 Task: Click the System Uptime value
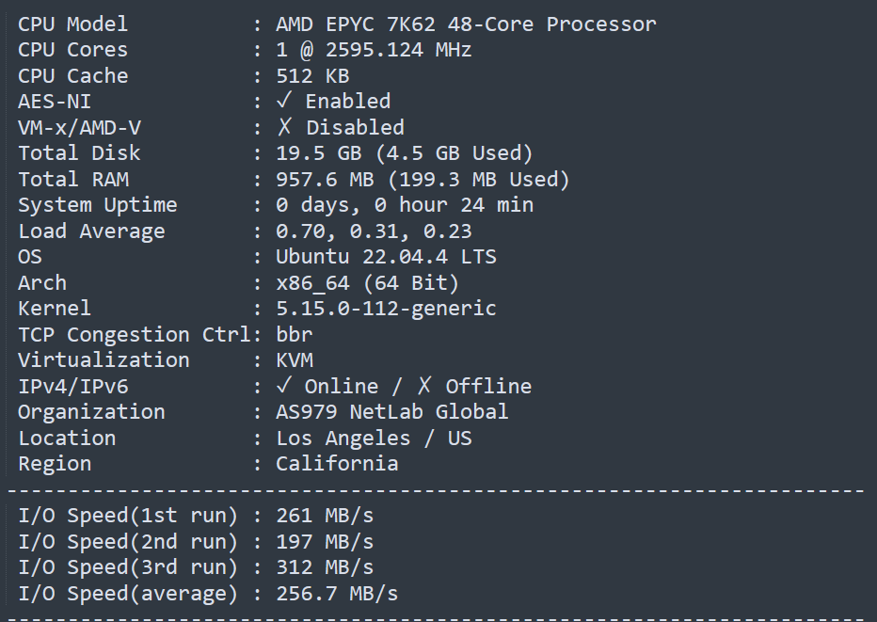tap(405, 205)
